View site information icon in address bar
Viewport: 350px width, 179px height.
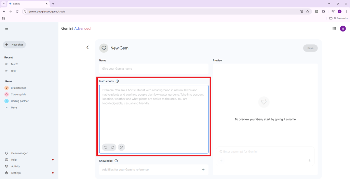click(x=25, y=11)
